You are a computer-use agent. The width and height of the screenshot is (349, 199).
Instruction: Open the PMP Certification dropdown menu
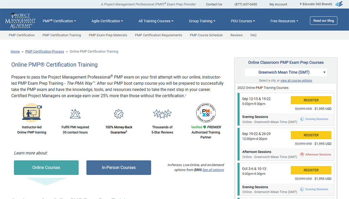pyautogui.click(x=59, y=21)
